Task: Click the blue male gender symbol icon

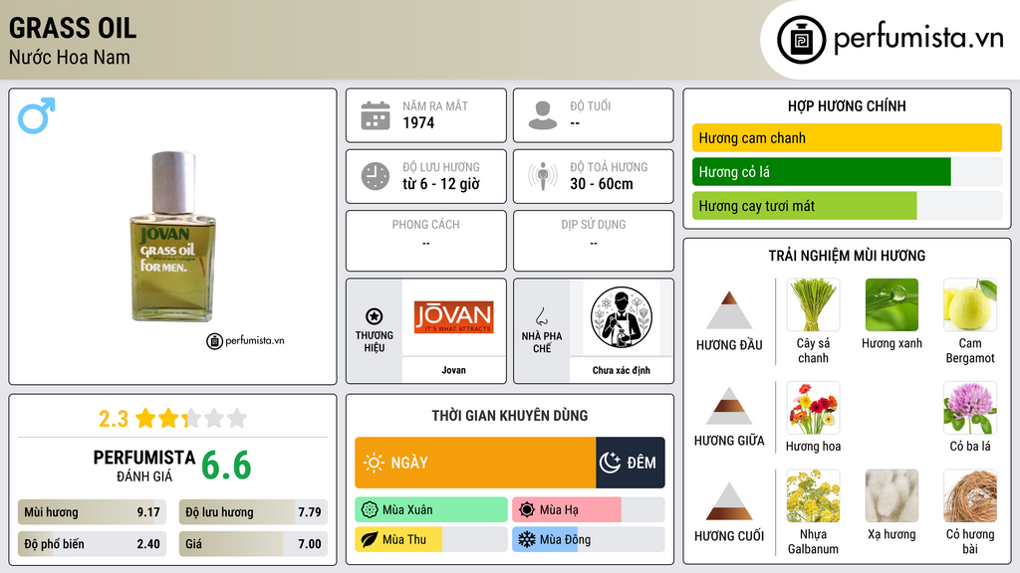Action: [37, 115]
